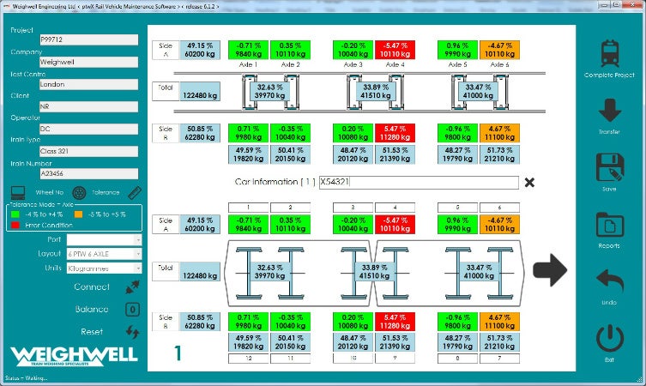Viewport: 646px width, 386px height.
Task: Open the Units dropdown set to Kilogrammes
Action: coord(104,269)
